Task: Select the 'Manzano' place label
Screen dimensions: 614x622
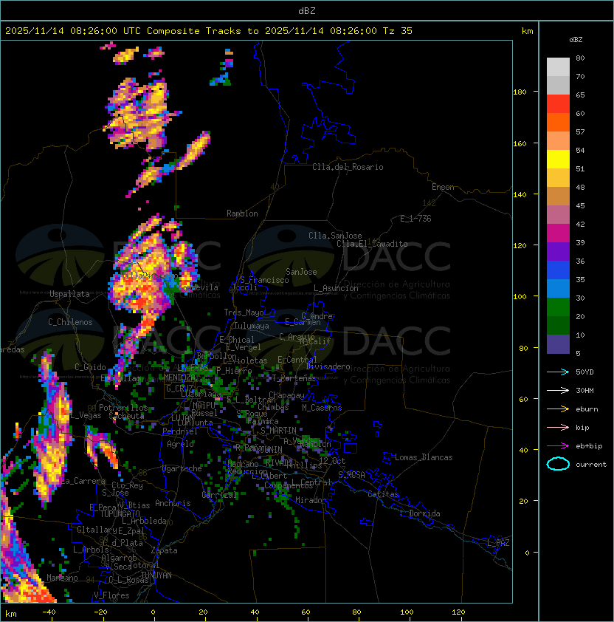Action: [x=62, y=578]
